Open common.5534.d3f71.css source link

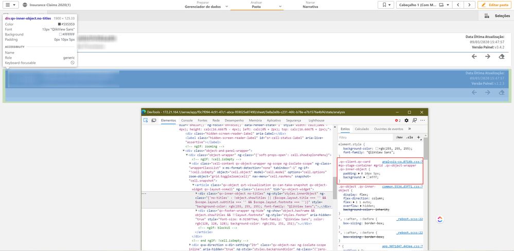402,186
